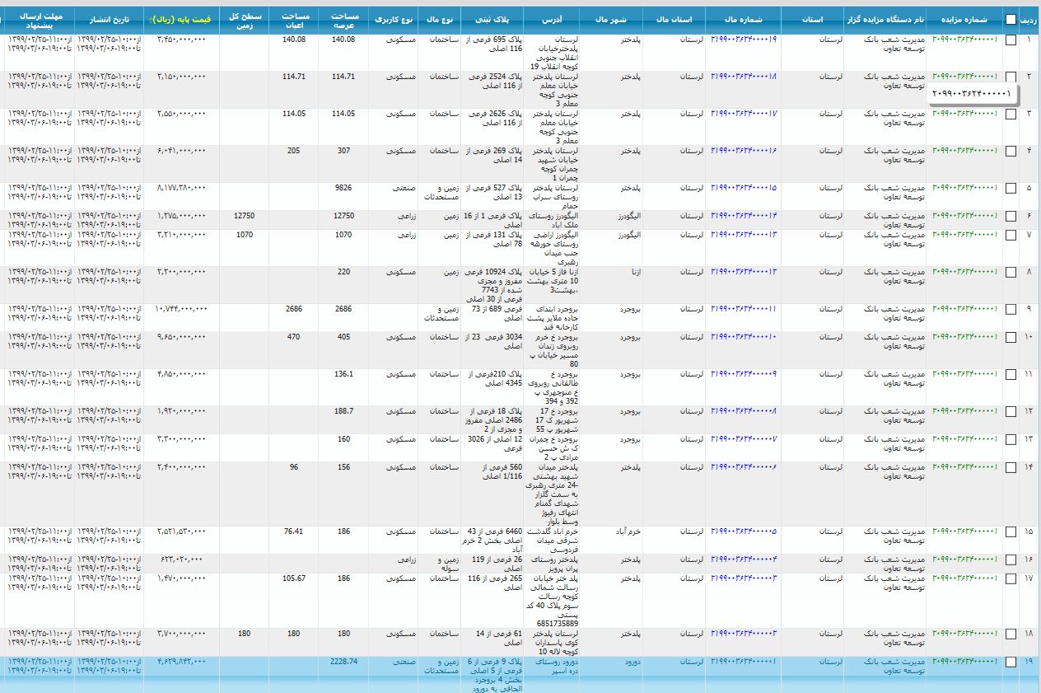
Task: Open asset link 2199003624000015
Action: tap(744, 188)
